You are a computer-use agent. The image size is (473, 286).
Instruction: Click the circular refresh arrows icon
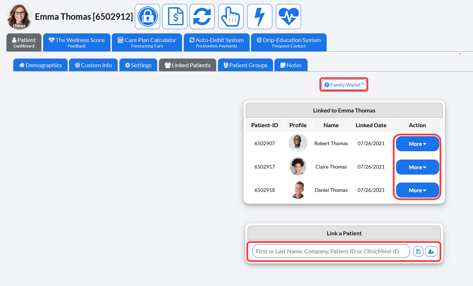tap(202, 17)
